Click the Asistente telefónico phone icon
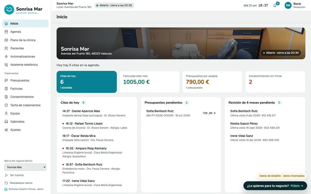This screenshot has height=194, width=311. [6, 65]
